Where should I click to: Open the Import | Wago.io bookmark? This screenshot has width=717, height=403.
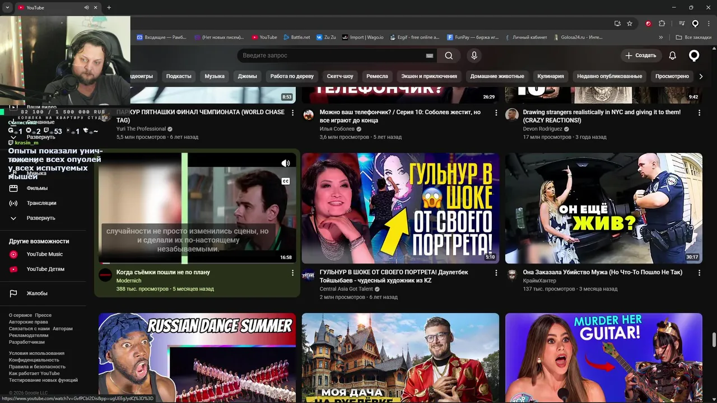coord(363,38)
